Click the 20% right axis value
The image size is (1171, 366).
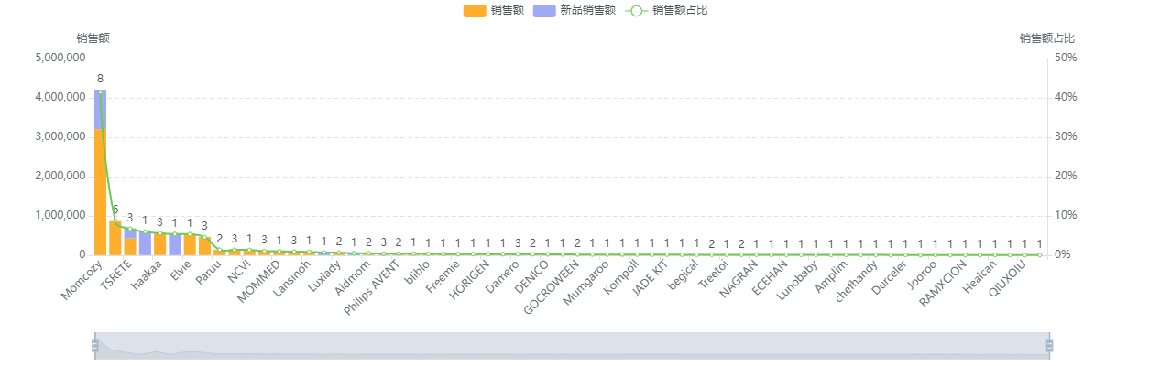[1066, 176]
